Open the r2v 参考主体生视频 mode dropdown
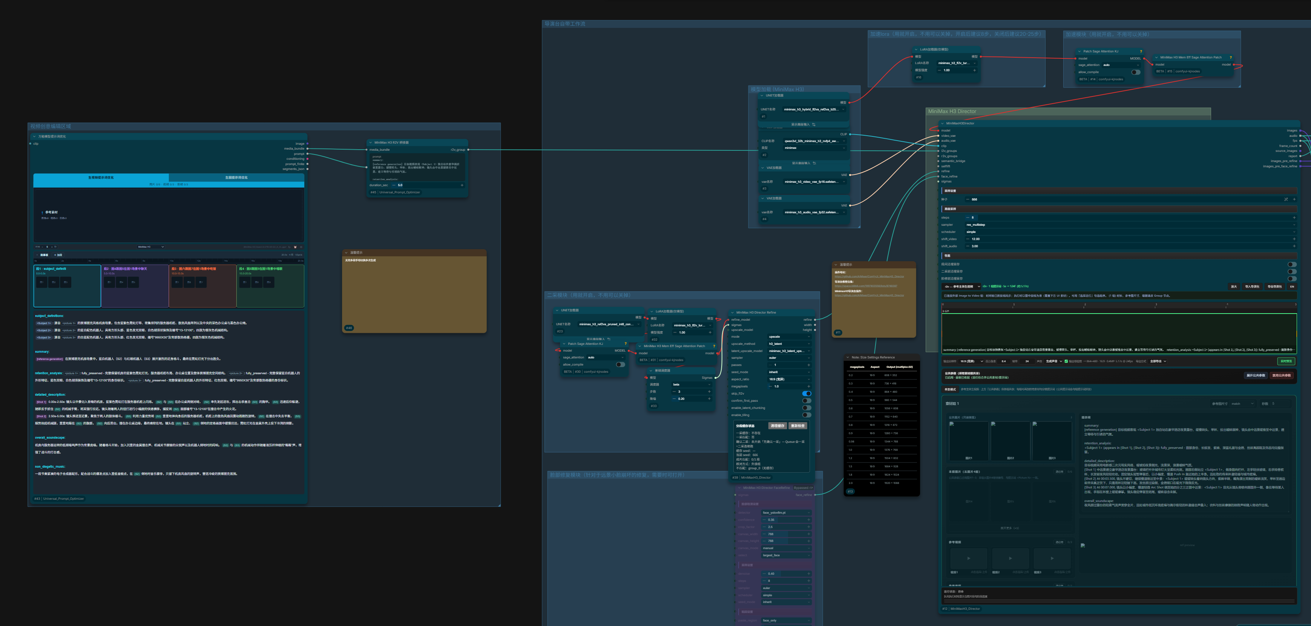Viewport: 1311px width, 626px height. click(x=961, y=287)
